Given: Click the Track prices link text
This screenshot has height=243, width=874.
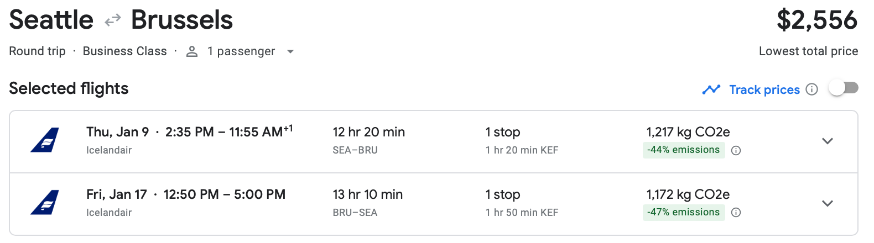Looking at the screenshot, I should pos(764,89).
